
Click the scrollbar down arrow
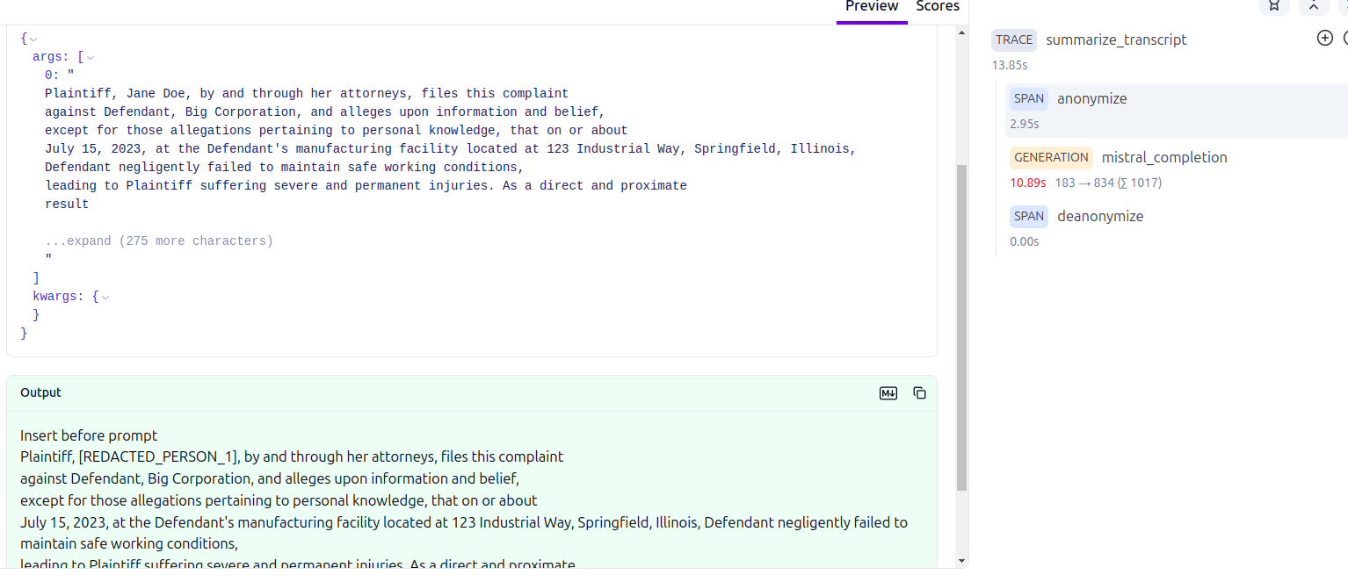pyautogui.click(x=961, y=561)
